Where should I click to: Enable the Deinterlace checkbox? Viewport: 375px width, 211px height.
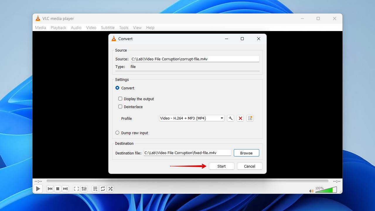(120, 107)
